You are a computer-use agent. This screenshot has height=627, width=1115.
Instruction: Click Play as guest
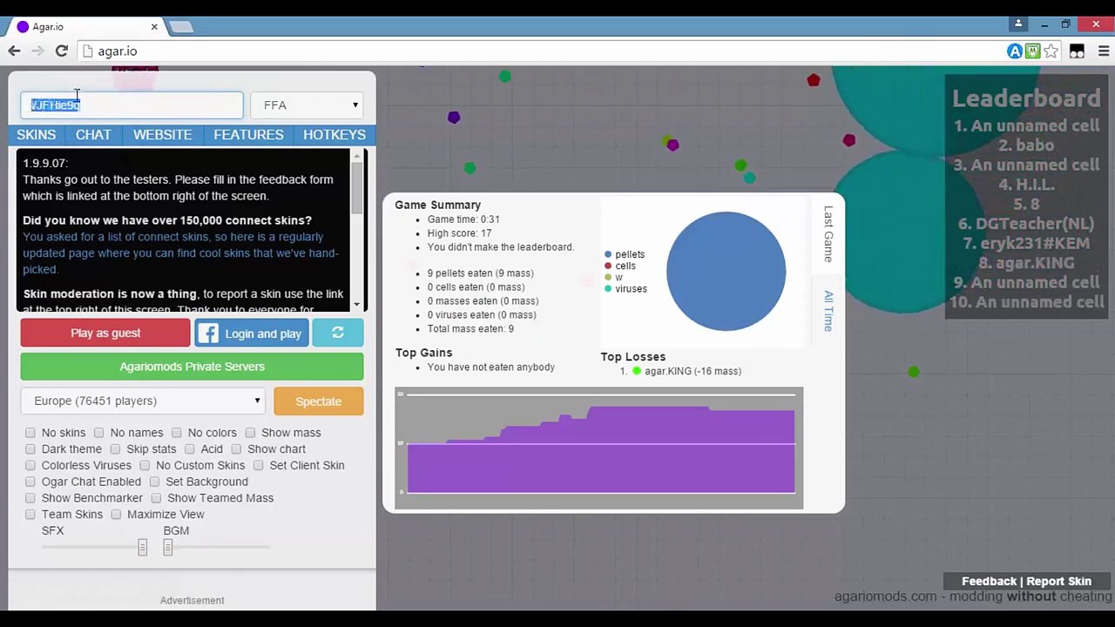coord(105,333)
